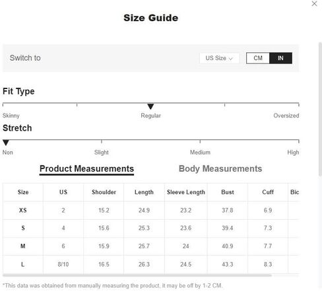Click the Bust column header
The height and width of the screenshot is (291, 322).
(228, 192)
